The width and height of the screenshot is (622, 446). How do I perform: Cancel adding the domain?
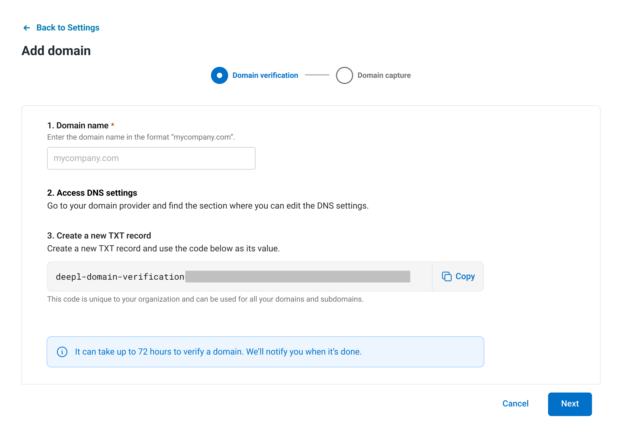(515, 404)
